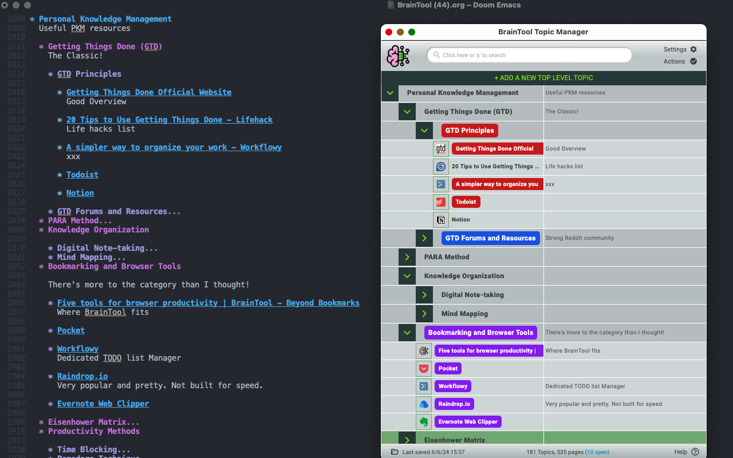Click the Pocket favicon icon
The image size is (733, 458).
click(424, 369)
